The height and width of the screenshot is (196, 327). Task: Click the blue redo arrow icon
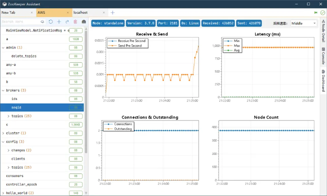pyautogui.click(x=67, y=22)
